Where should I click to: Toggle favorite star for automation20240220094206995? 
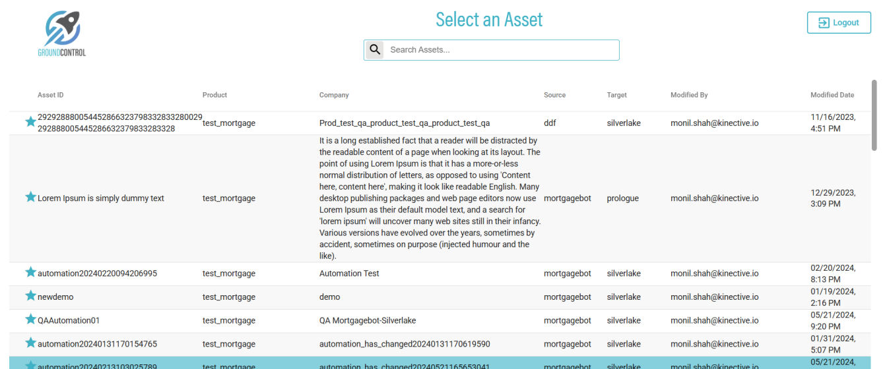(30, 272)
